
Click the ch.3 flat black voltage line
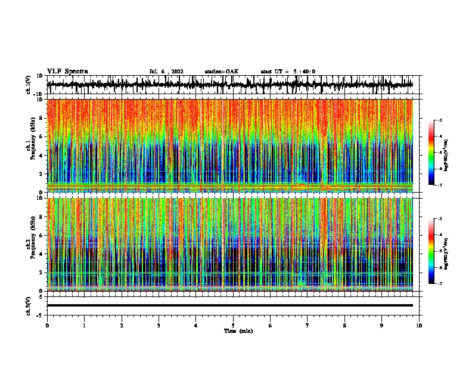pyautogui.click(x=230, y=305)
